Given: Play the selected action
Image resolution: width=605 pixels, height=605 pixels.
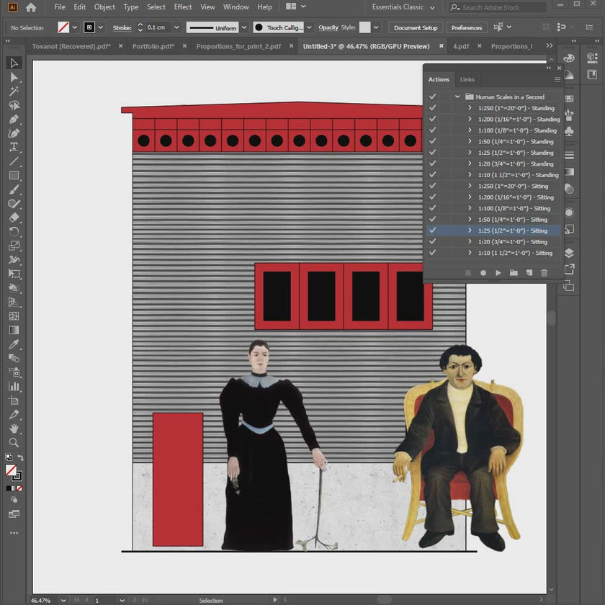Looking at the screenshot, I should 498,273.
